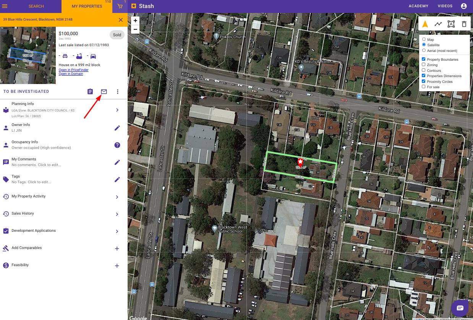473x320 pixels.
Task: Expand My Property Activity chevron
Action: coord(117,197)
